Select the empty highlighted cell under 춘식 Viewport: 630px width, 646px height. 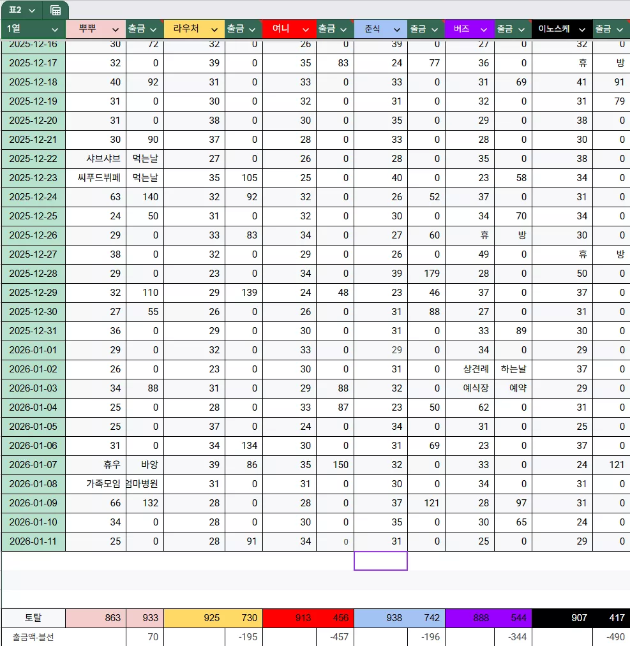[380, 561]
